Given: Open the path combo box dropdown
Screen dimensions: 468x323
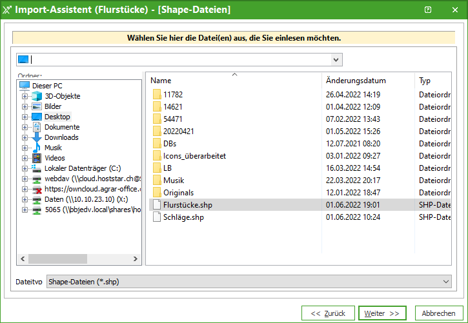Looking at the screenshot, I should point(336,60).
